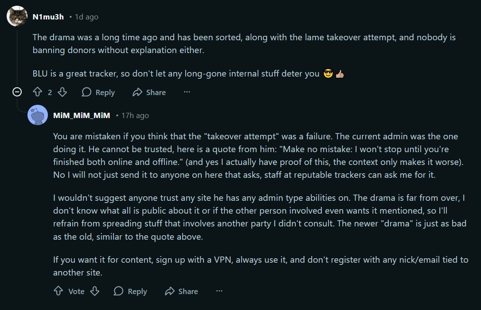The height and width of the screenshot is (310, 481).
Task: Click the "17h ago" timestamp
Action: (135, 115)
